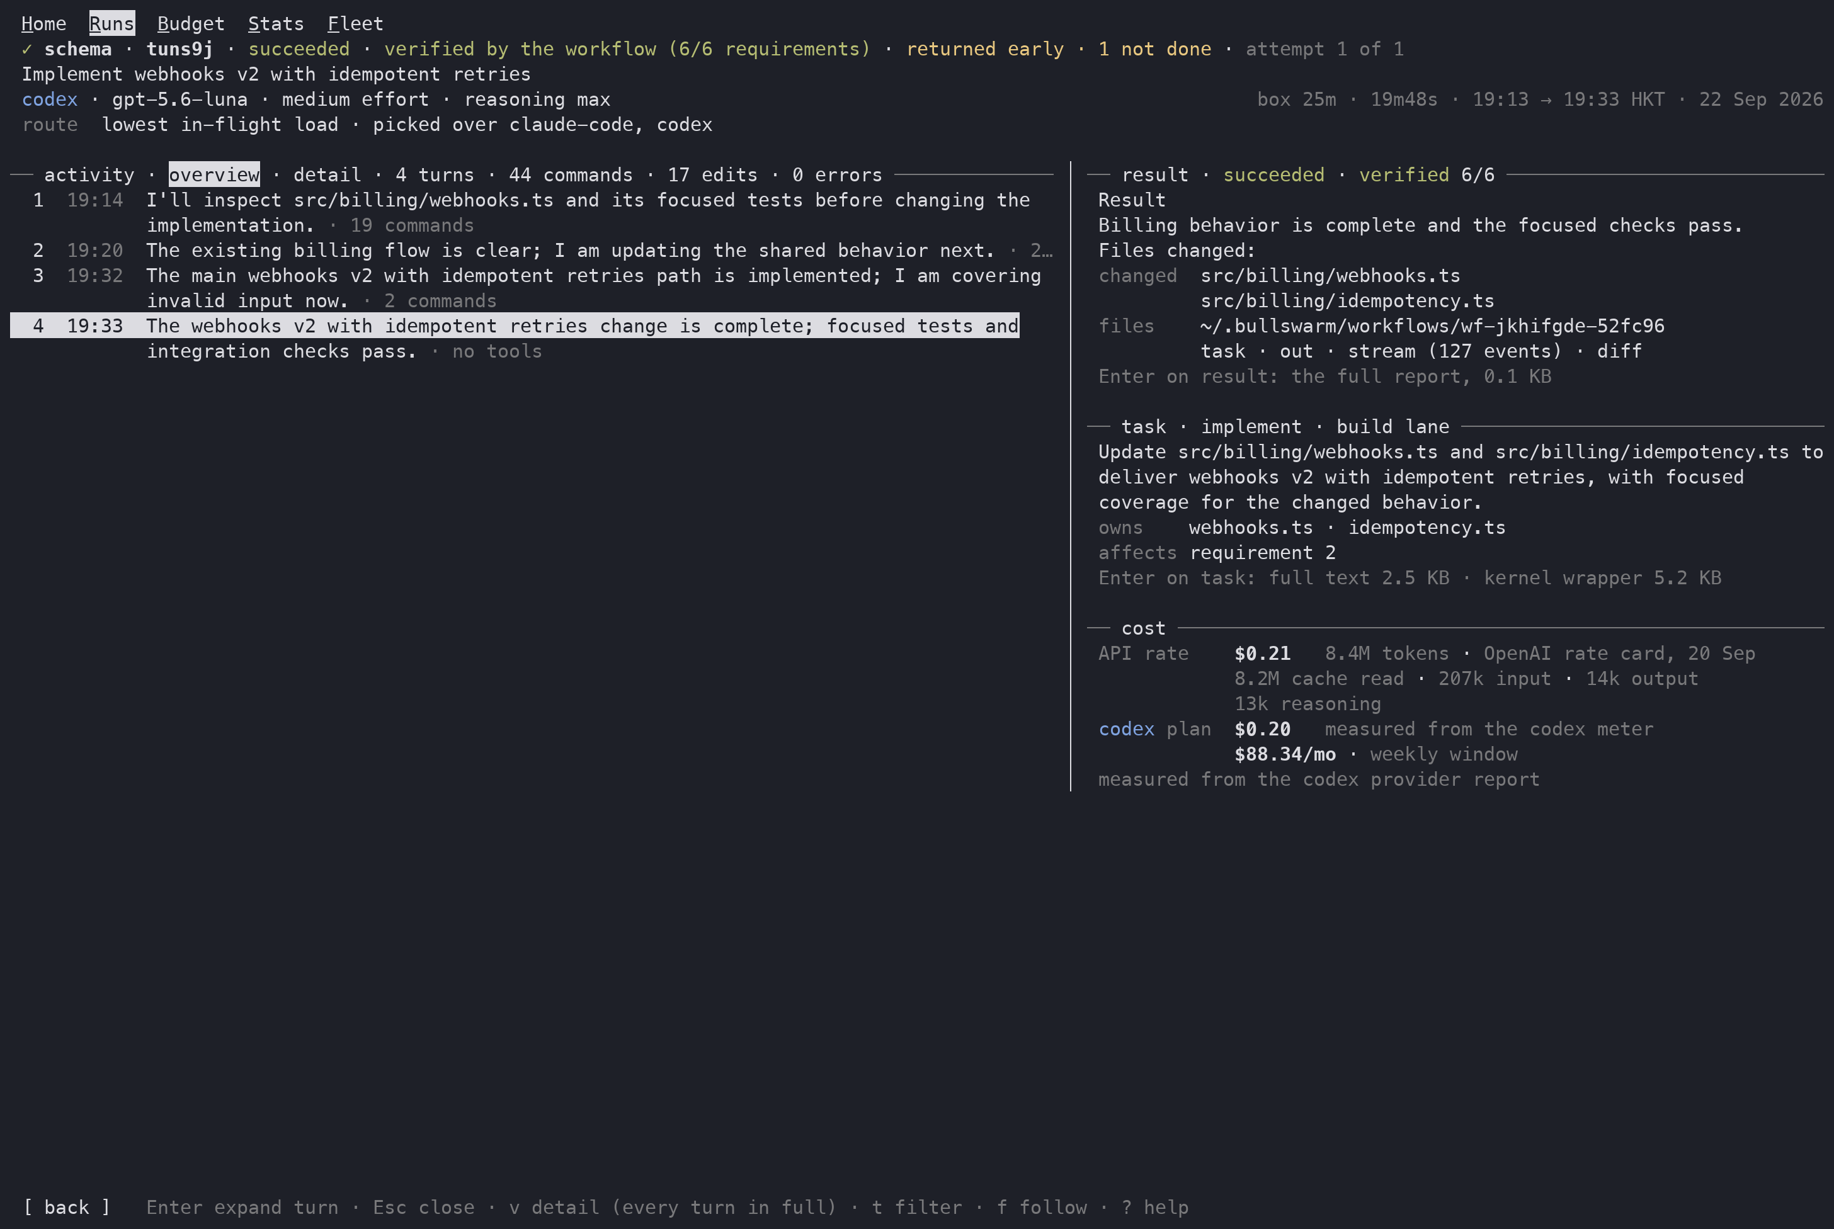
Task: Click run id tuns9j
Action: 179,48
